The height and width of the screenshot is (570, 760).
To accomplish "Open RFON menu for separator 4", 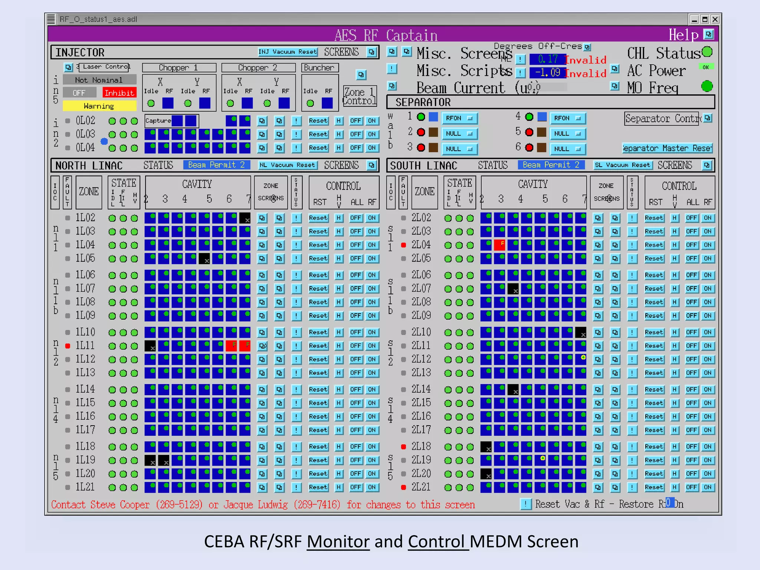I will pyautogui.click(x=568, y=118).
